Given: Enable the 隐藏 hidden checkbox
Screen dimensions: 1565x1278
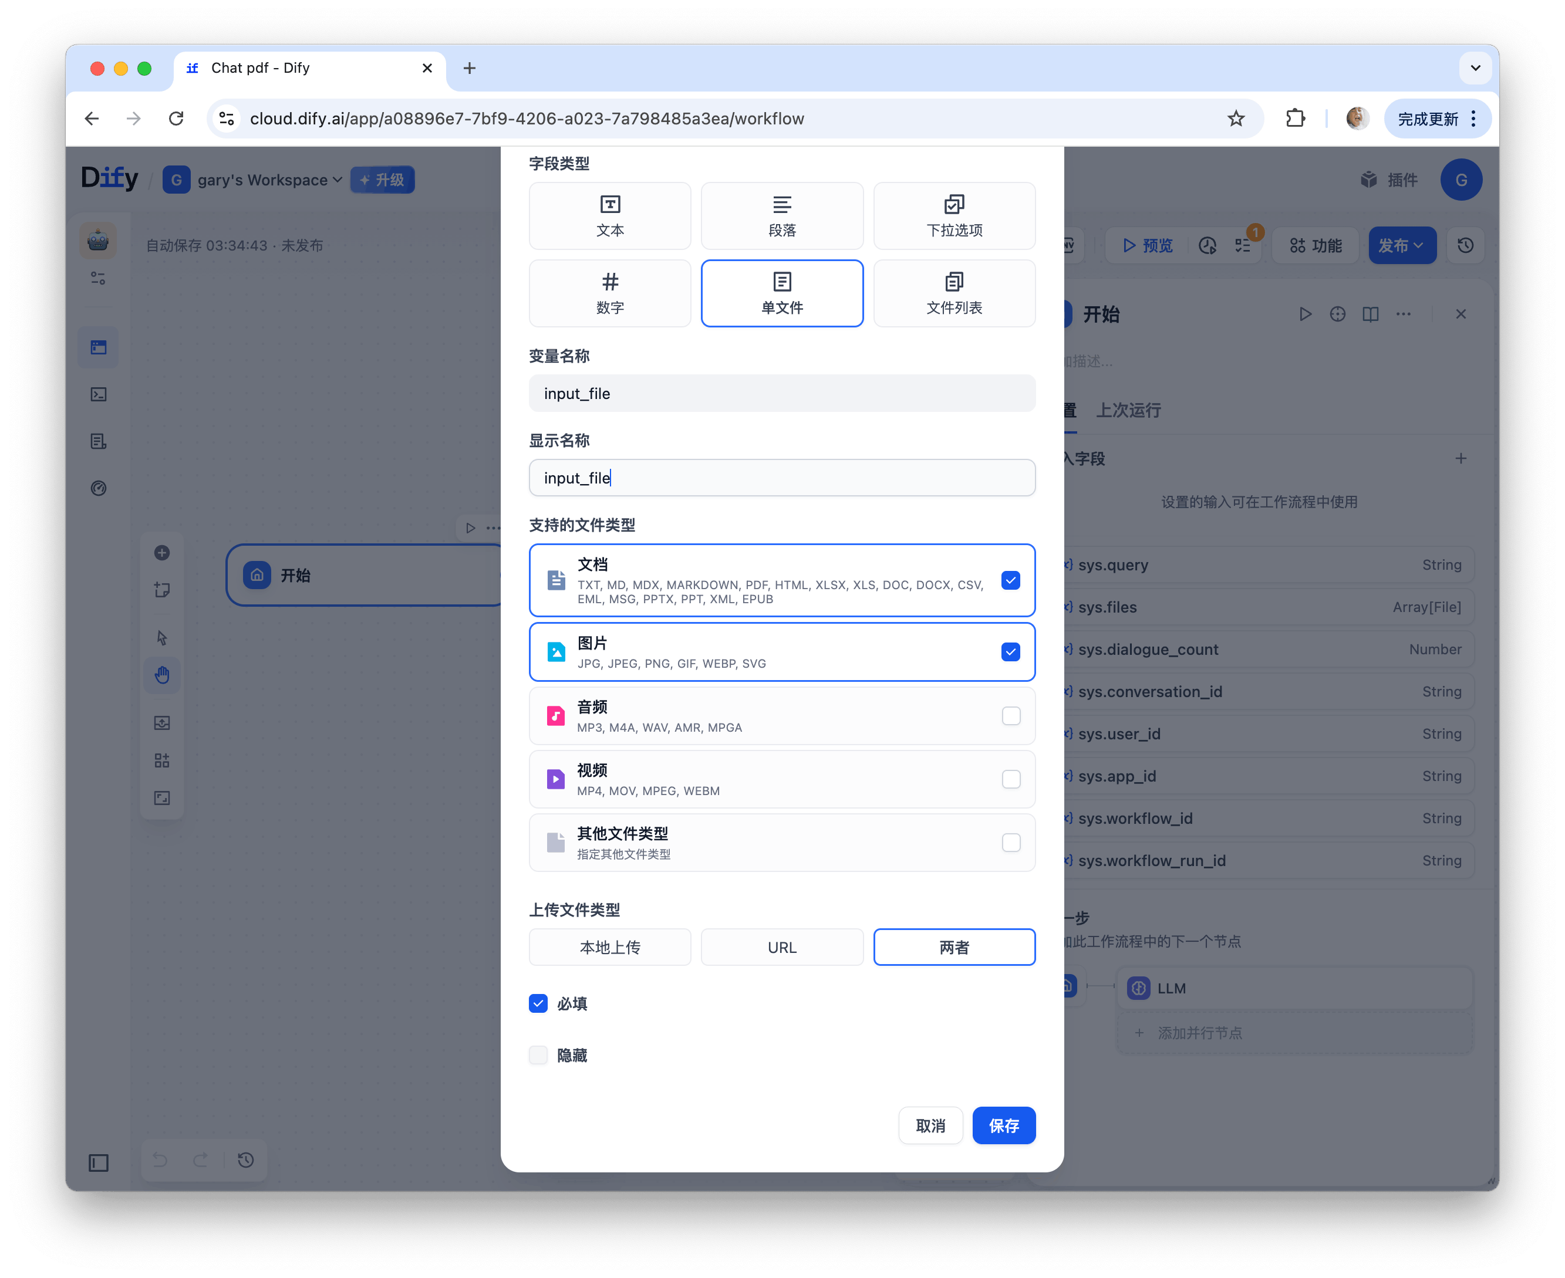Looking at the screenshot, I should coord(538,1055).
